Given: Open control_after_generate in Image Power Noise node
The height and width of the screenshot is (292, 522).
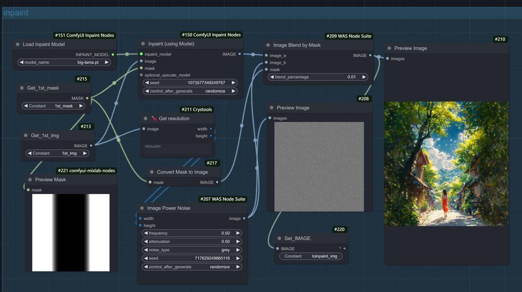Looking at the screenshot, I should click(192, 267).
